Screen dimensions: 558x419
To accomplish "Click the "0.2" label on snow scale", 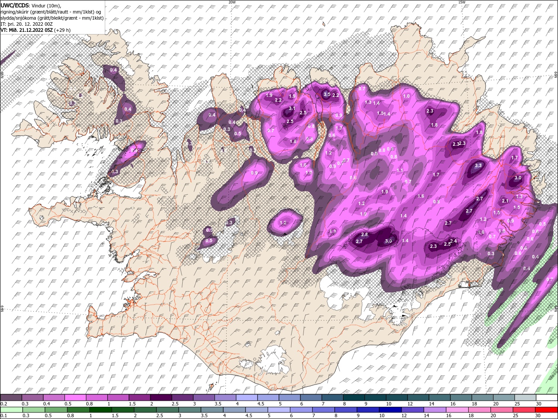I will point(4,404).
